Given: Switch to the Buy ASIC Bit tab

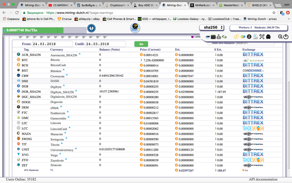Looking at the screenshot, I should [x=146, y=5].
